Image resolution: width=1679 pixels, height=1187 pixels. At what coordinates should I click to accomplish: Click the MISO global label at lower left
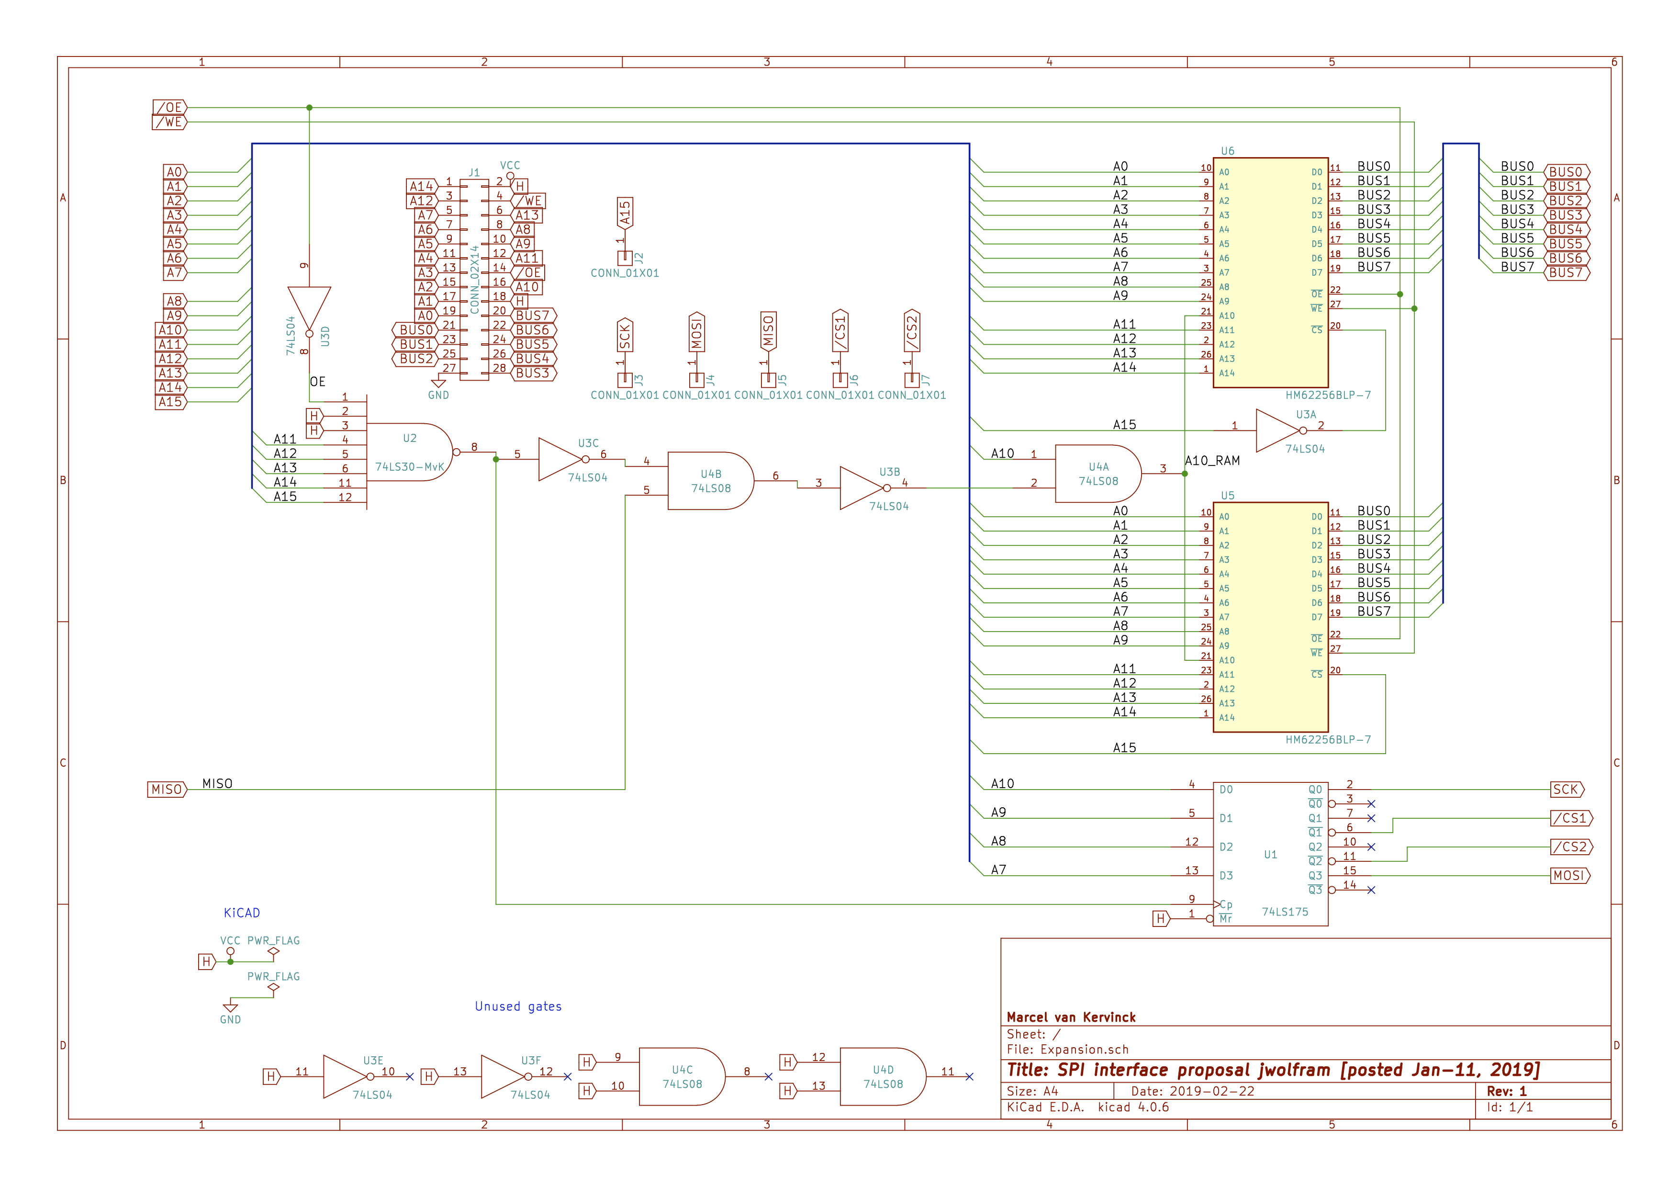click(167, 789)
